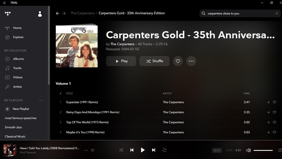This screenshot has height=159, width=282.
Task: Open artist link in Maybe It's You row
Action: pyautogui.click(x=173, y=132)
